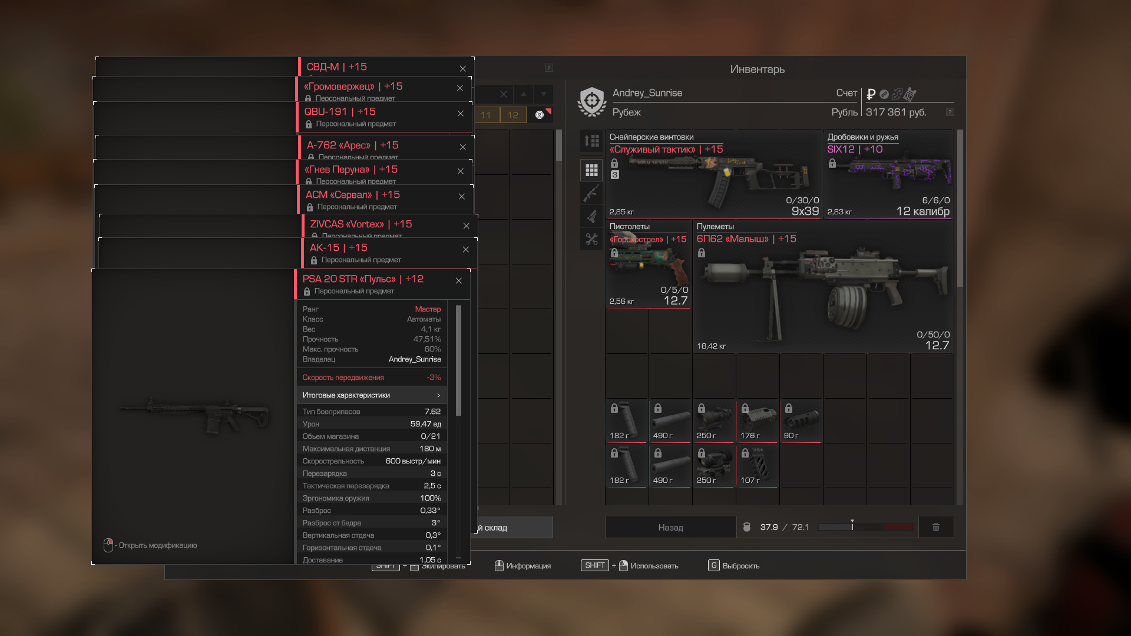The width and height of the screenshot is (1131, 636).
Task: Click the faction shield emblem
Action: point(592,102)
